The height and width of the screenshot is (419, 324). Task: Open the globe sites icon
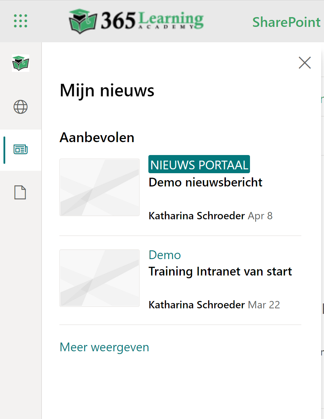point(21,107)
